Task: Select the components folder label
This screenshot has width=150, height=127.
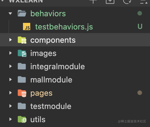Action: click(53, 40)
